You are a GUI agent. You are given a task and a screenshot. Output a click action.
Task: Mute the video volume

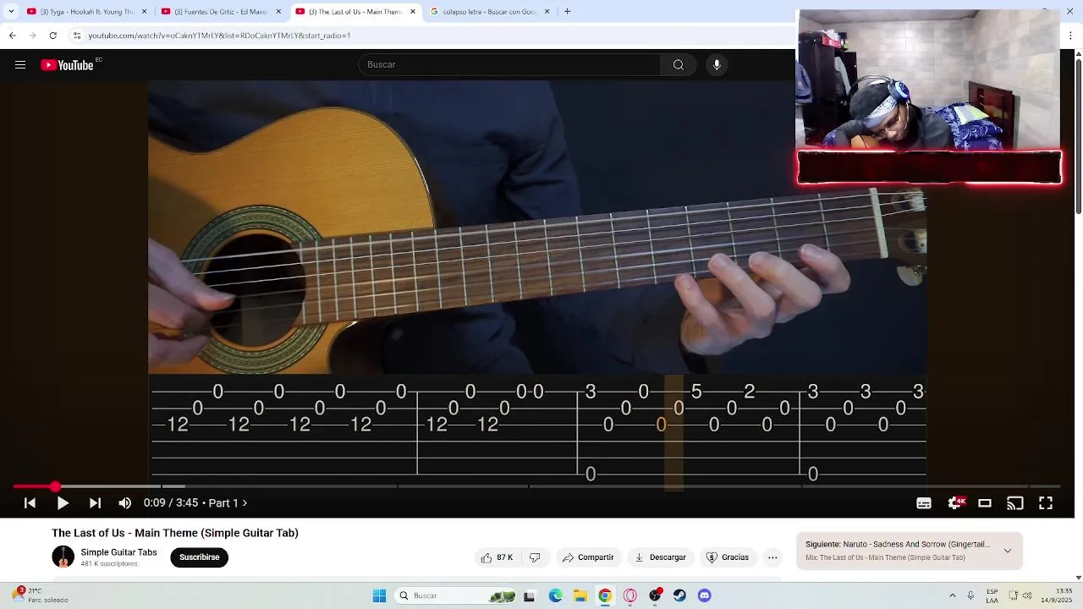pos(125,503)
